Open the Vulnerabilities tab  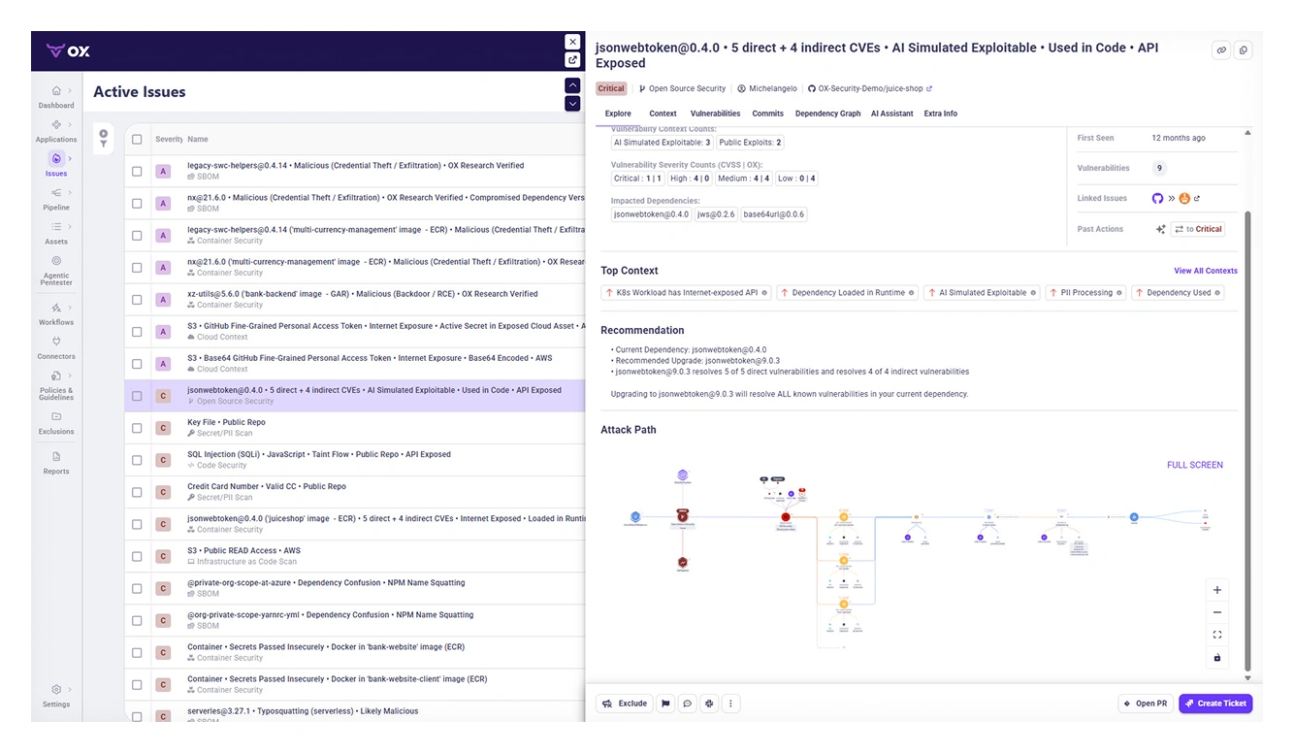[715, 114]
